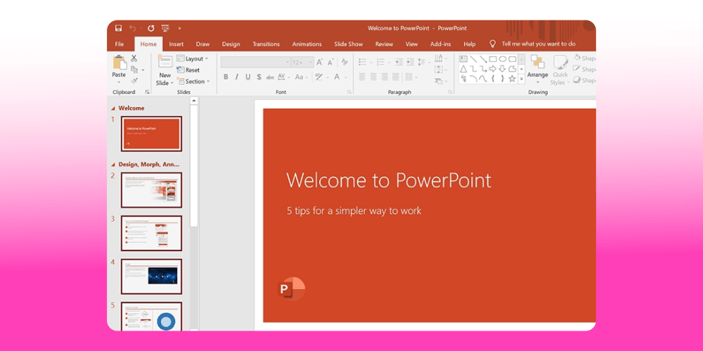Toggle Text Shadow formatting
The height and width of the screenshot is (351, 703).
click(x=259, y=77)
